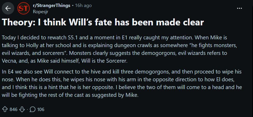Click the back arrow button
The width and height of the screenshot is (253, 117).
[x=8, y=9]
